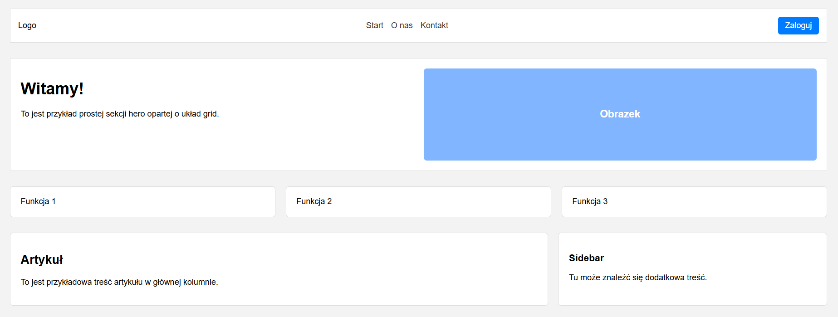Click the blue Obrazek image placeholder

(x=620, y=114)
